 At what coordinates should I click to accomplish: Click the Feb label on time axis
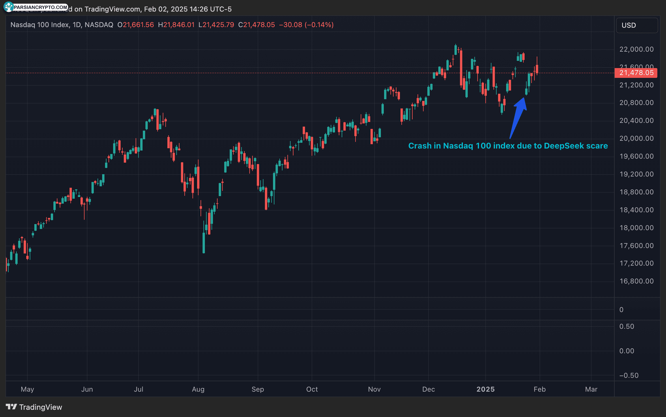tap(540, 389)
